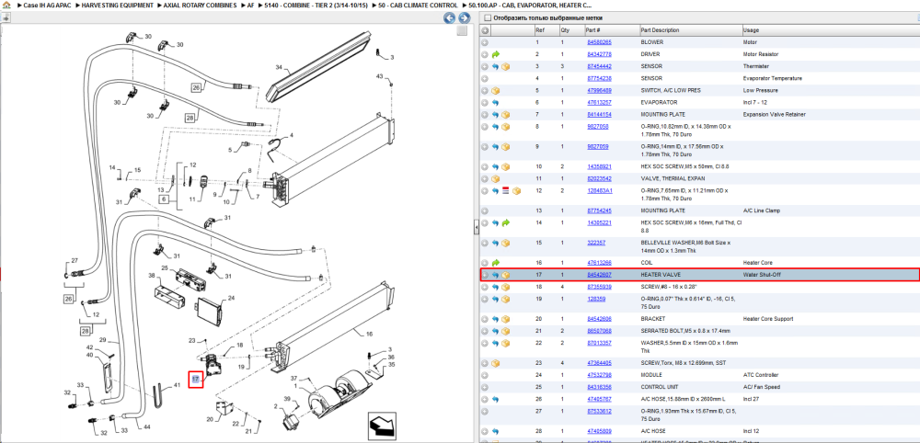Click the blue arrow icon for SERRATED BOLT row
The width and height of the screenshot is (920, 443).
click(x=496, y=331)
